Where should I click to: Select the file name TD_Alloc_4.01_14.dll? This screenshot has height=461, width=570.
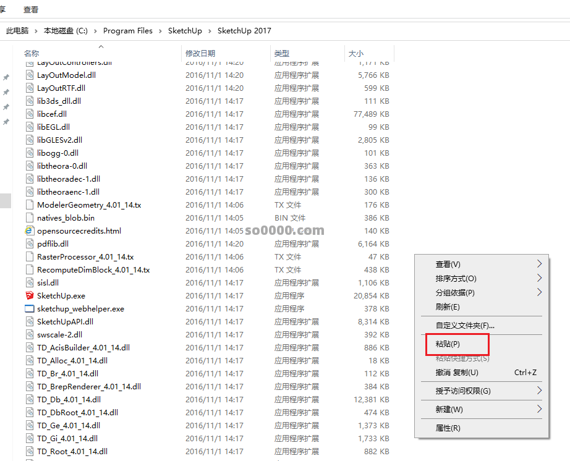pyautogui.click(x=72, y=361)
